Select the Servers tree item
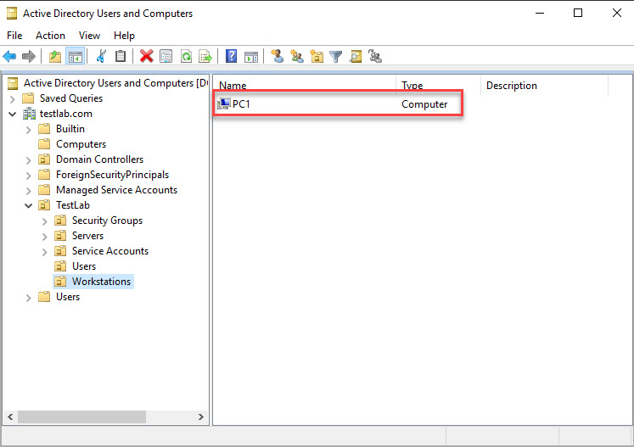 click(x=87, y=236)
